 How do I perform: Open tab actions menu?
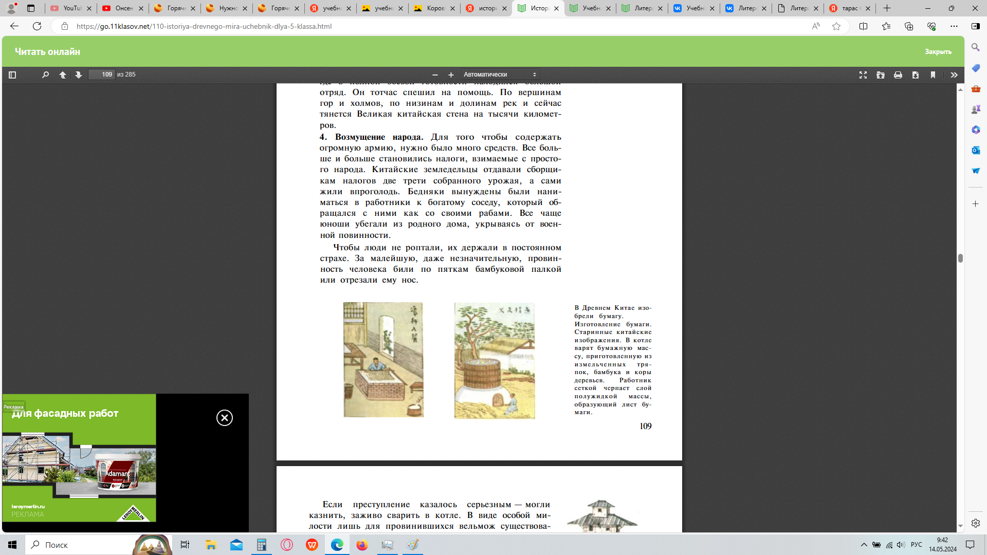click(31, 8)
